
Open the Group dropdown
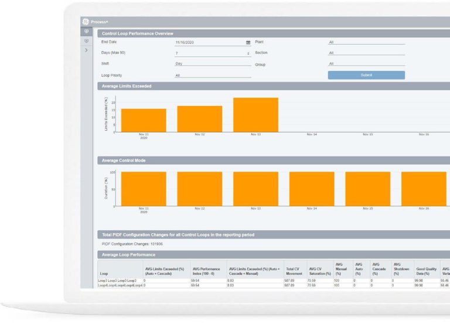point(366,64)
